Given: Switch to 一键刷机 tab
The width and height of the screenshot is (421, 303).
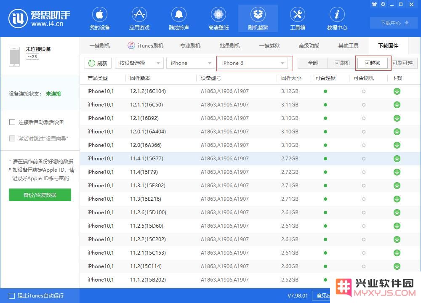Looking at the screenshot, I should point(100,45).
